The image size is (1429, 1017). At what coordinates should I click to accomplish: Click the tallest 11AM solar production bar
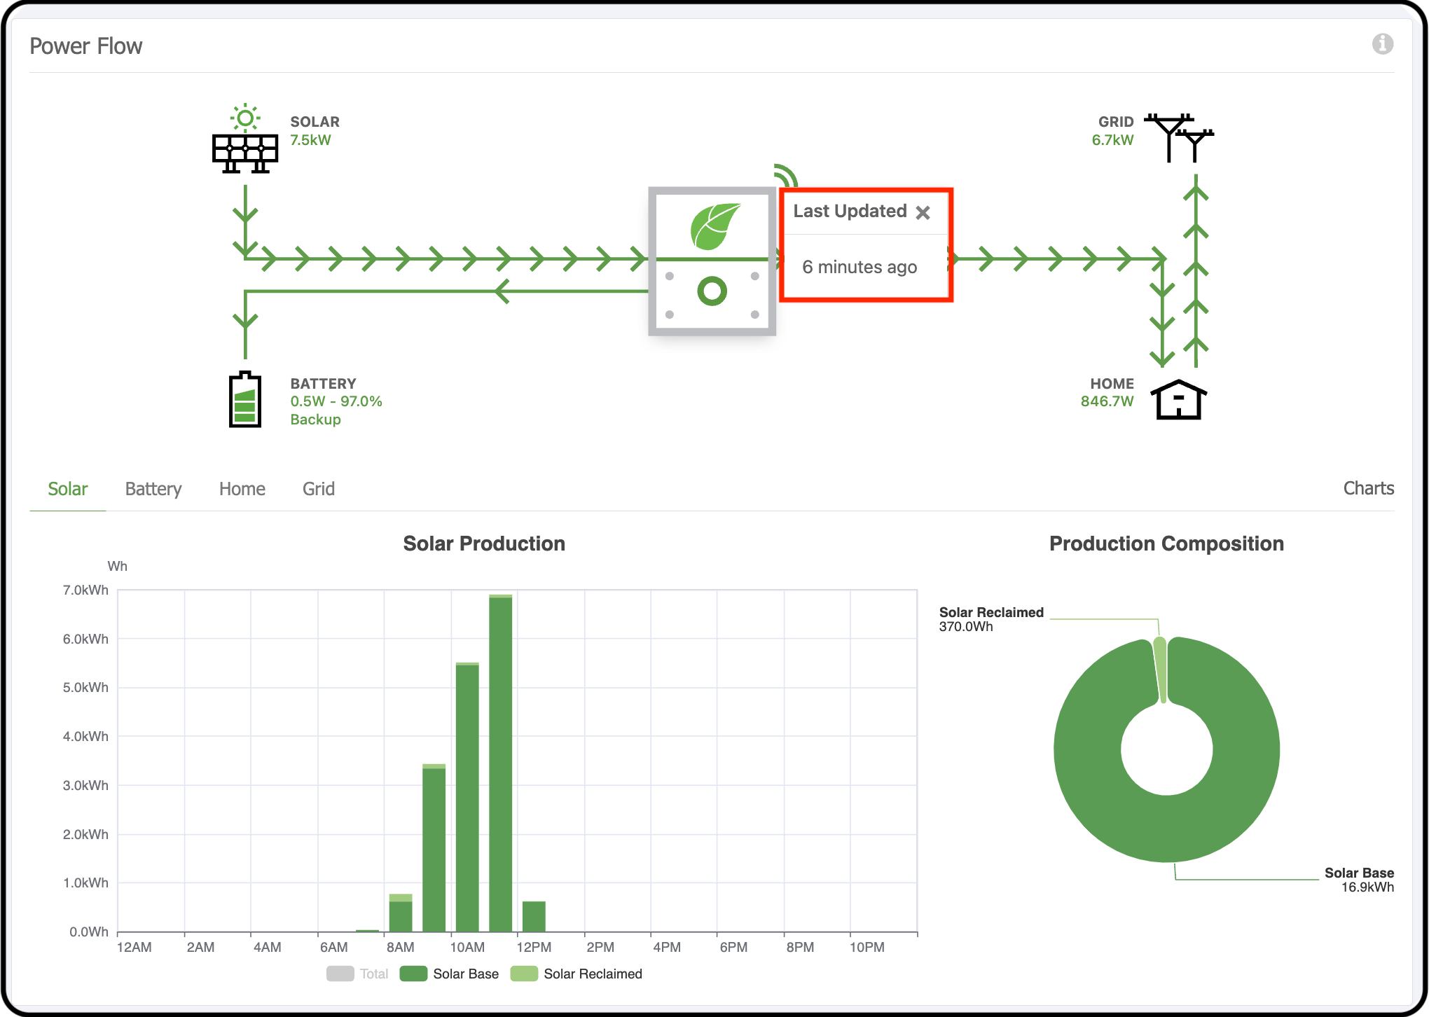click(500, 763)
